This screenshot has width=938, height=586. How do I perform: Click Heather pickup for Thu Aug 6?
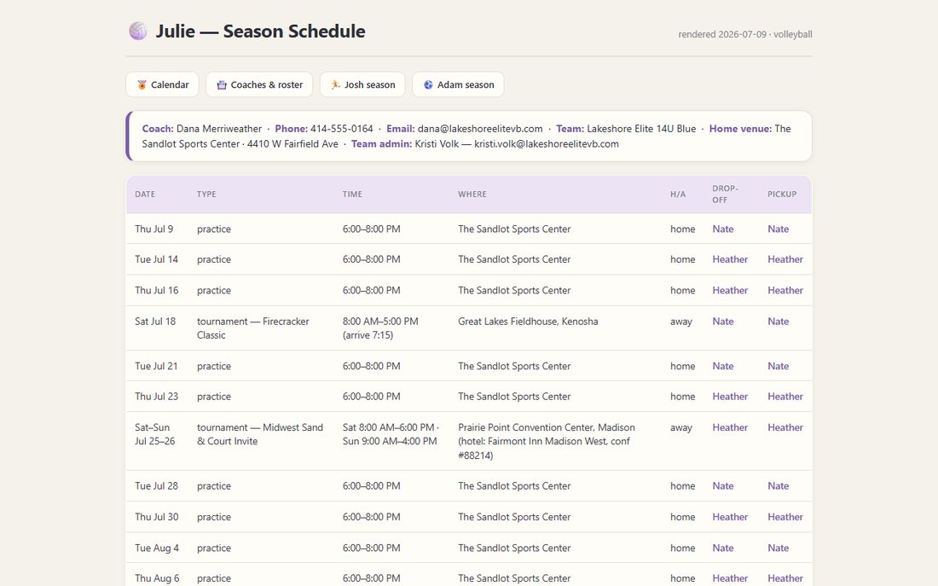(x=785, y=578)
